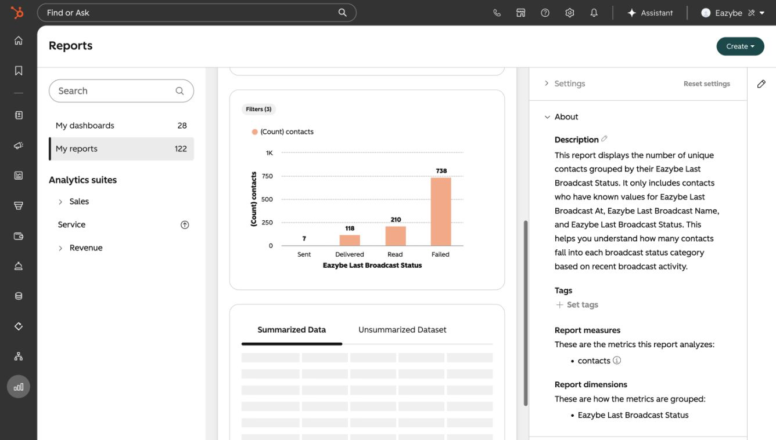776x440 pixels.
Task: Open the Marketing megaphone icon in sidebar
Action: [x=19, y=146]
